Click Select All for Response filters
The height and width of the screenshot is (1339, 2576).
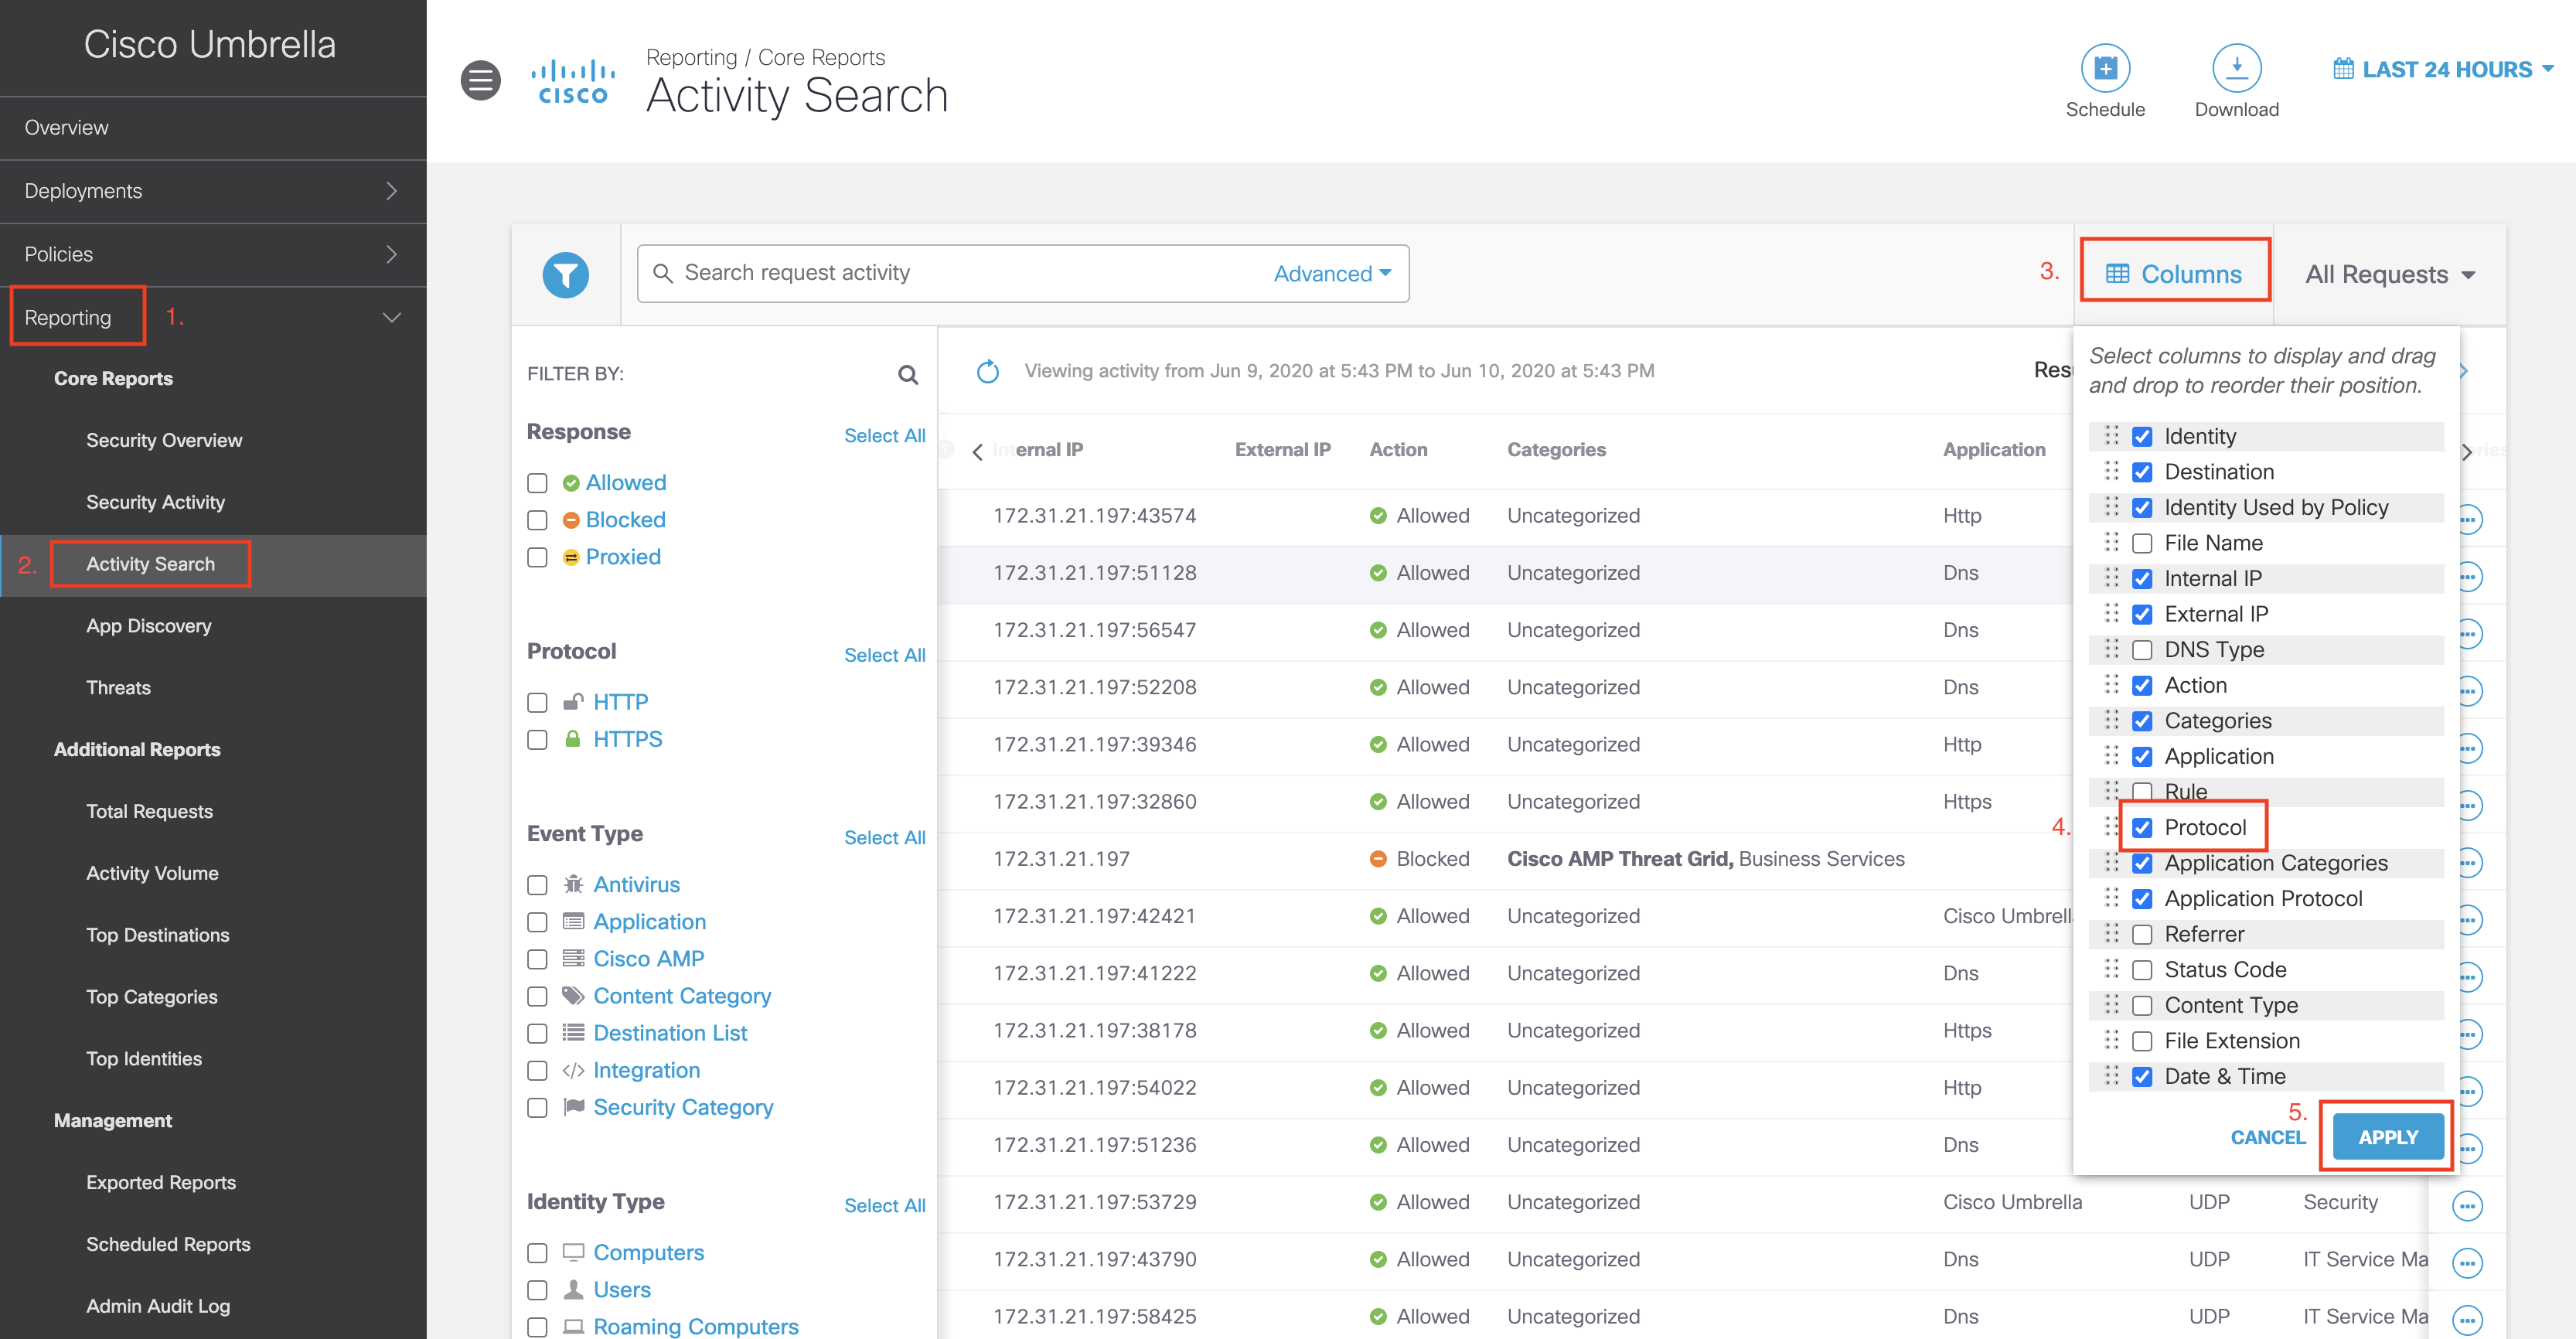884,436
